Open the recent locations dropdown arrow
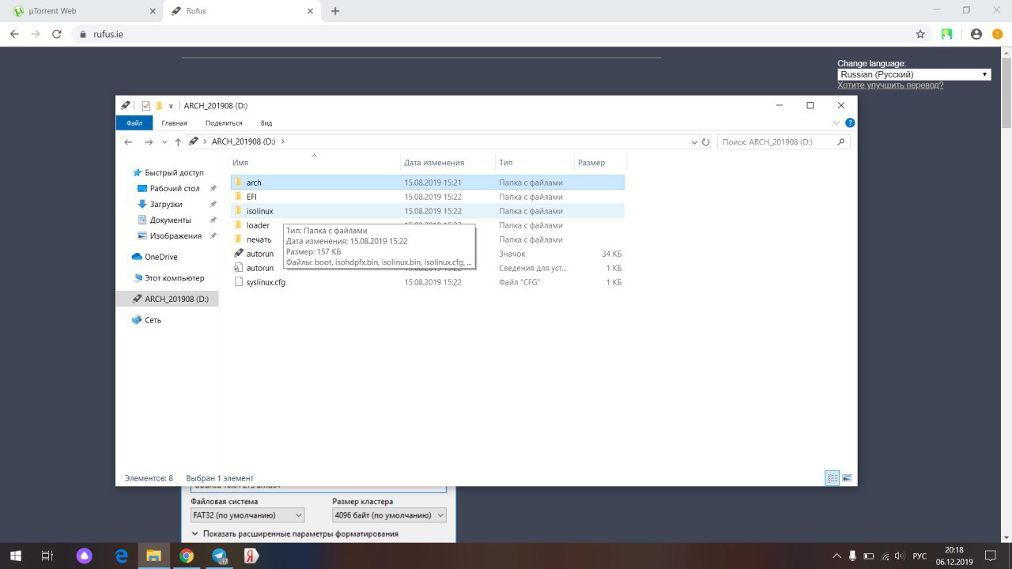Viewport: 1012px width, 569px height. [x=164, y=142]
